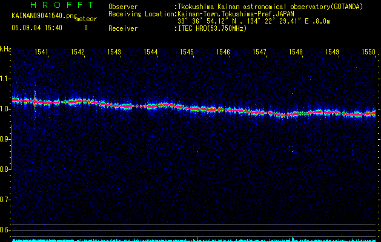Click the meteor count label
Screen dimensions: 381x242
[86, 19]
